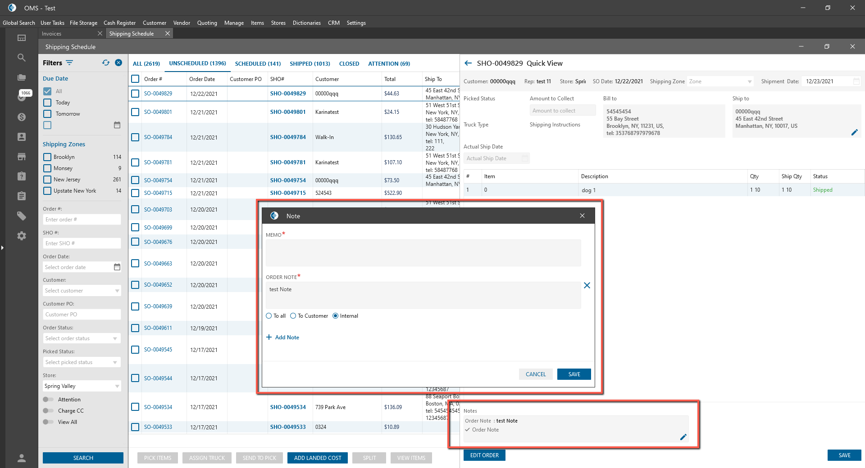The height and width of the screenshot is (468, 865).
Task: Enable the Charge CC toggle
Action: 48,411
